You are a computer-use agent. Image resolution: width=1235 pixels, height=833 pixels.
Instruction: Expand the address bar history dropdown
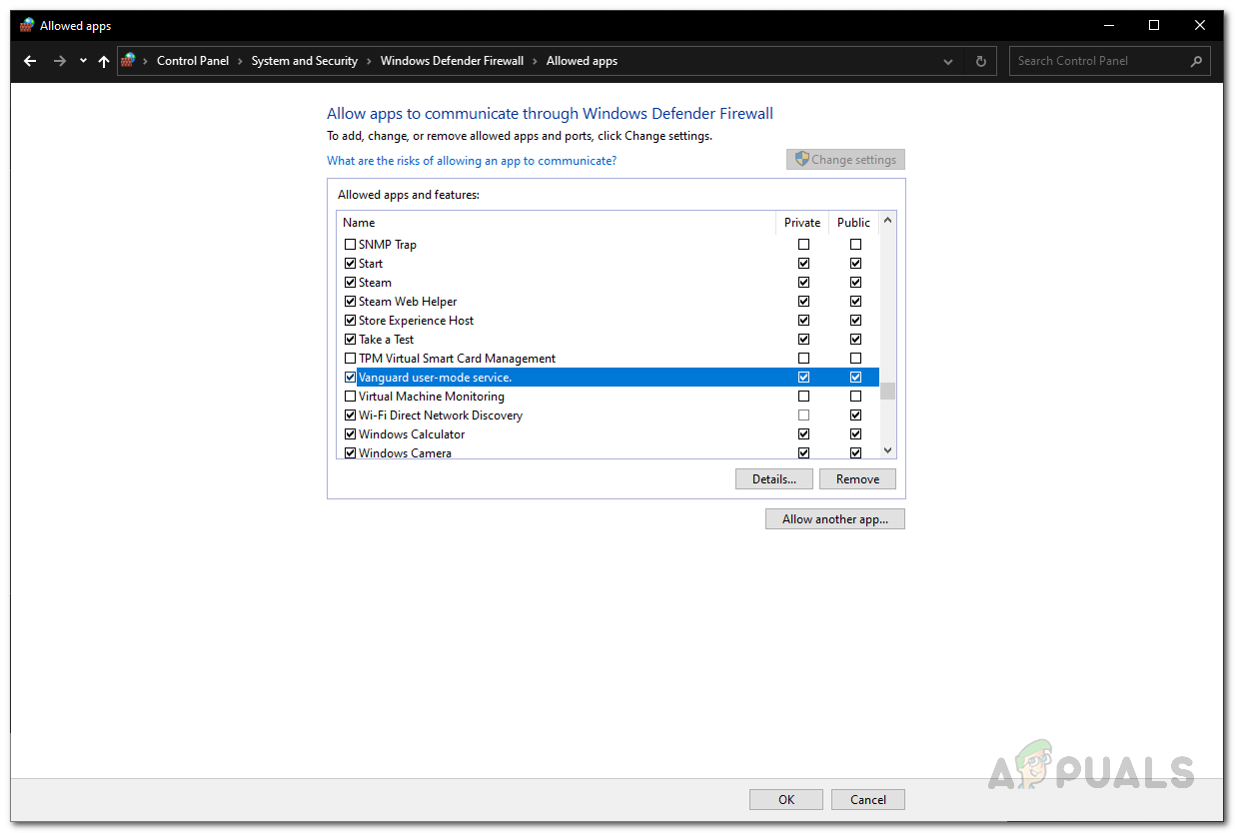(948, 61)
